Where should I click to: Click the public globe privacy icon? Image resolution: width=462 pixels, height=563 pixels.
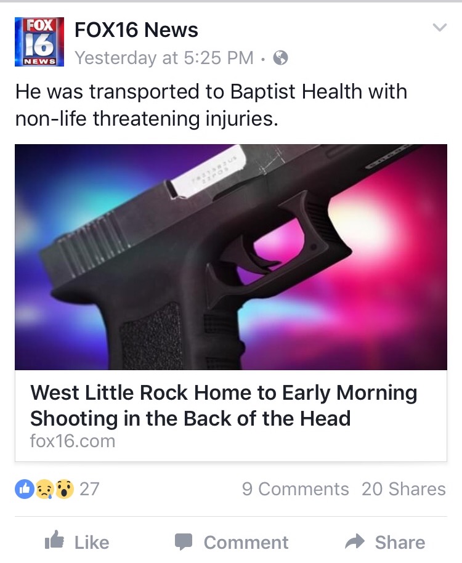281,57
